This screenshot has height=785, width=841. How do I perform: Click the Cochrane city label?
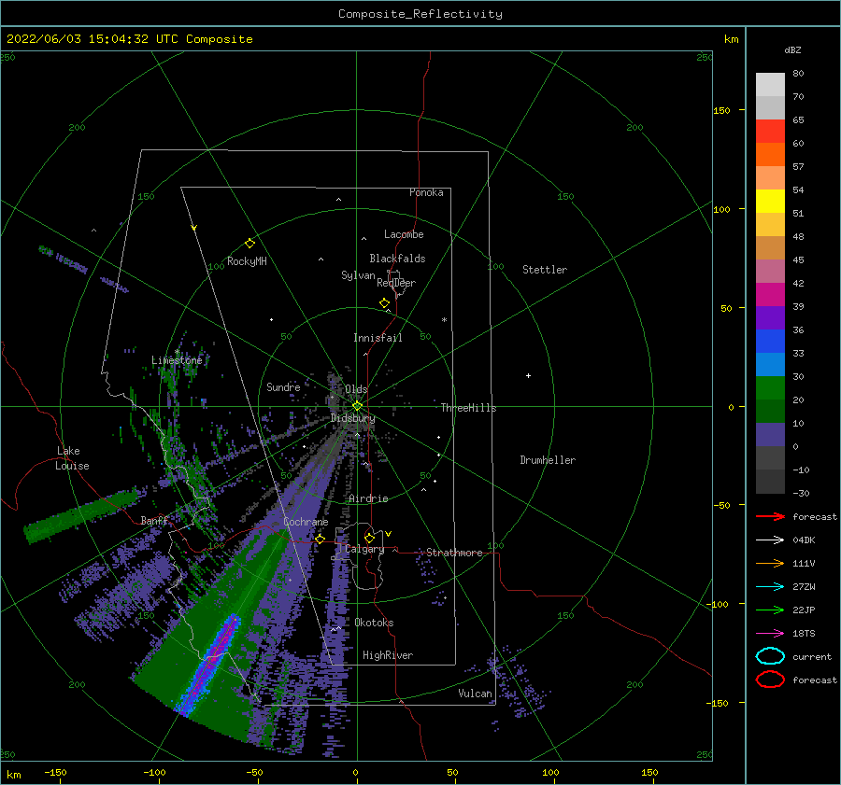click(306, 522)
